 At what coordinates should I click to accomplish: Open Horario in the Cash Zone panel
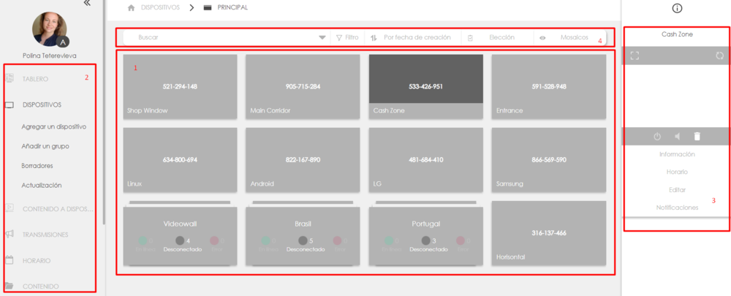pos(676,172)
